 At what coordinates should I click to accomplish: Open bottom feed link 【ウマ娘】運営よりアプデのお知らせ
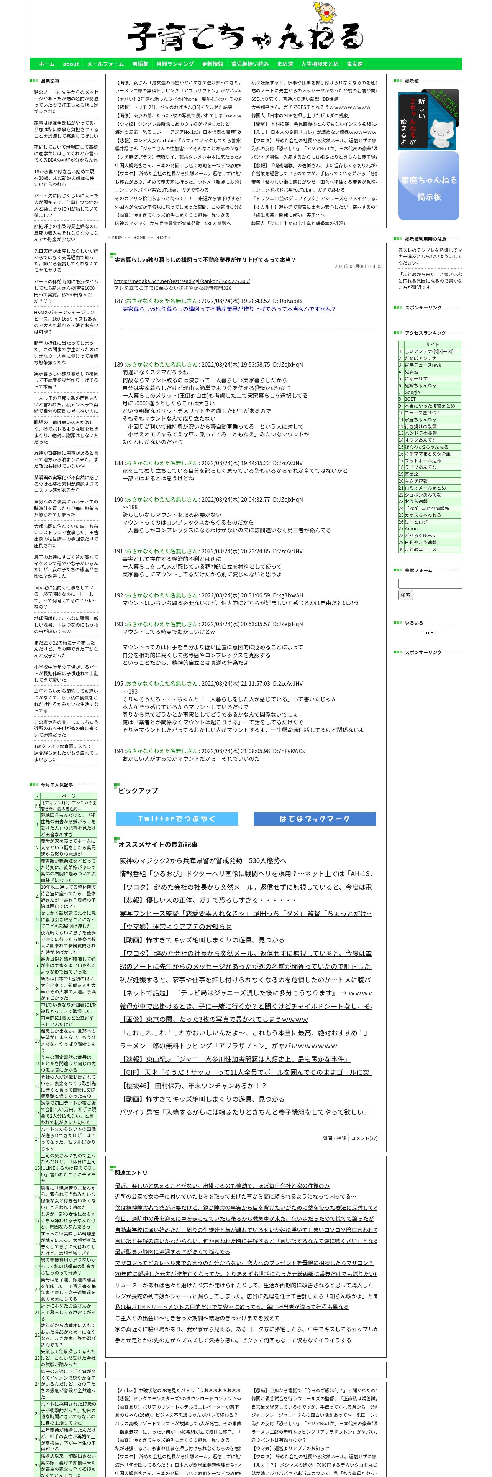tap(290, 1448)
